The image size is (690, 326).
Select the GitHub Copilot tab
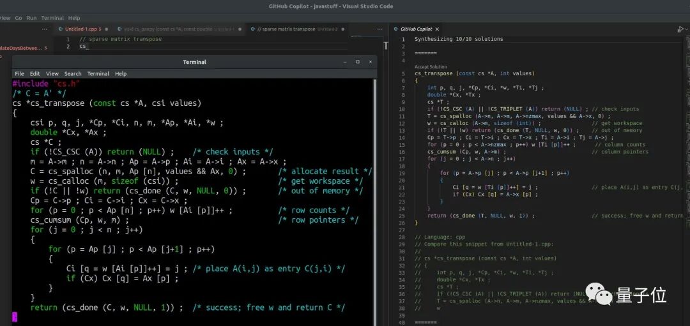(x=417, y=29)
